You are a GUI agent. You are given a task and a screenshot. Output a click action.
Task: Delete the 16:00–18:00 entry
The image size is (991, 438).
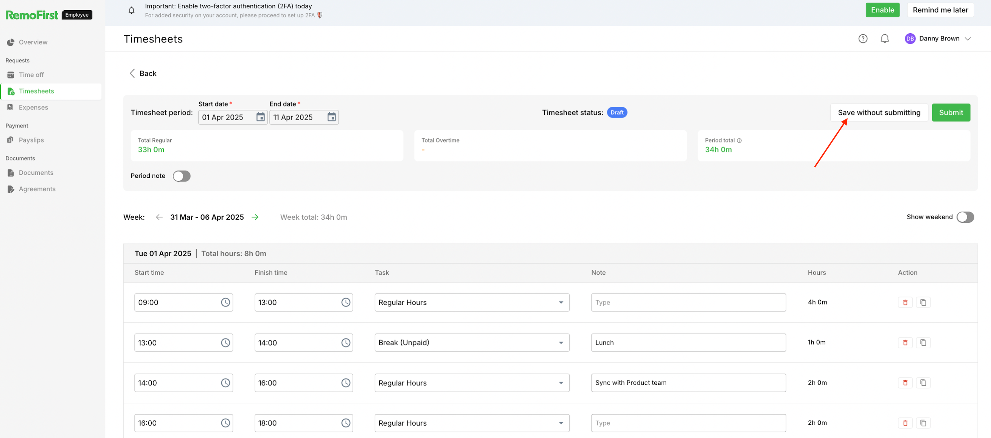905,423
